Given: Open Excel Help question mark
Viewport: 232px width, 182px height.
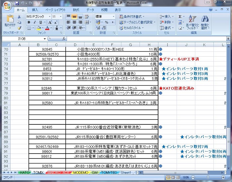Looking at the screenshot, I should click(211, 10).
